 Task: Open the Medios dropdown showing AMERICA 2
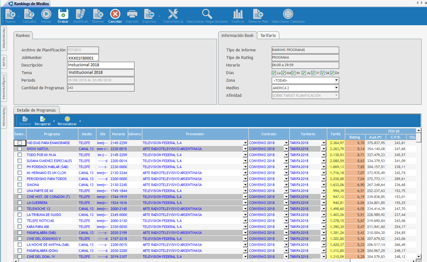coord(336,88)
